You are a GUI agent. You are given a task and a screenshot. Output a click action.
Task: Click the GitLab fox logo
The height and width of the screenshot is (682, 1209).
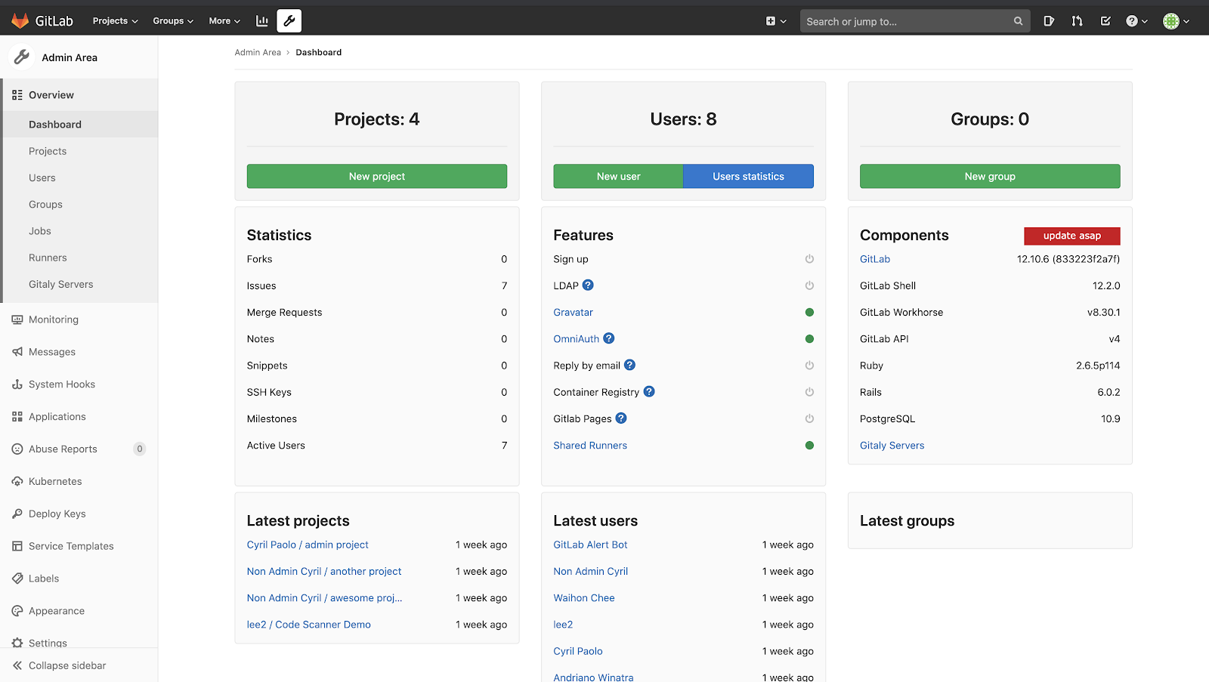pos(20,20)
